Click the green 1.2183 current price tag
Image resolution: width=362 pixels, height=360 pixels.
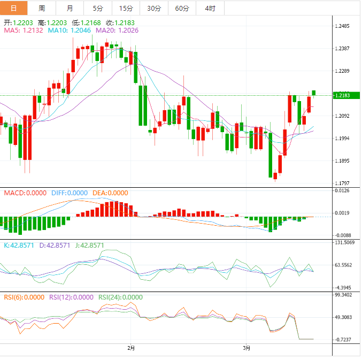point(342,95)
